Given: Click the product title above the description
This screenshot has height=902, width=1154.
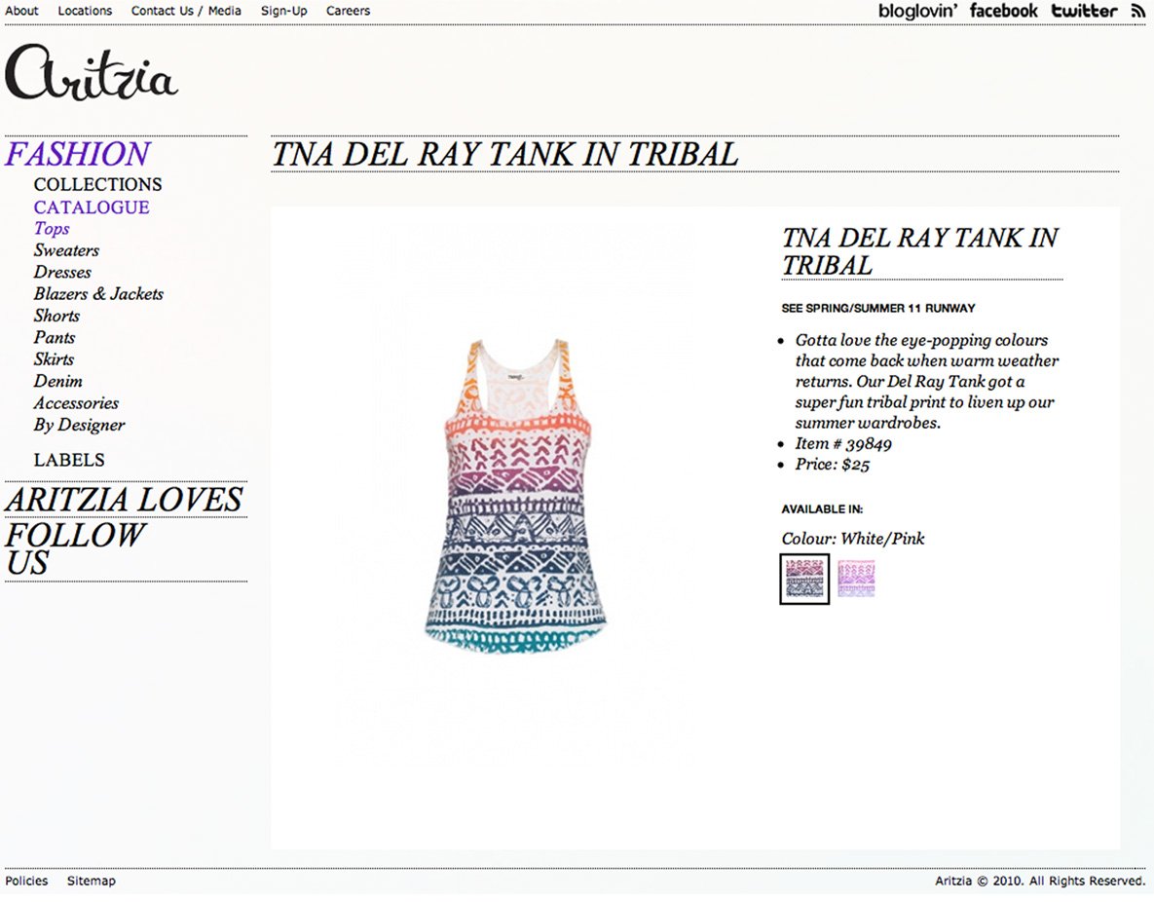Looking at the screenshot, I should pos(920,251).
